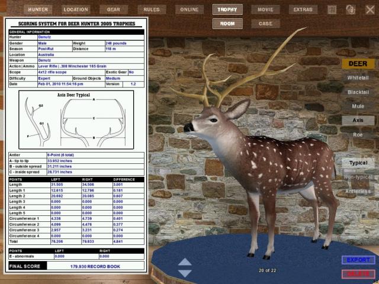Choose the Blacktail species filter
379x284 pixels.
coord(358,92)
